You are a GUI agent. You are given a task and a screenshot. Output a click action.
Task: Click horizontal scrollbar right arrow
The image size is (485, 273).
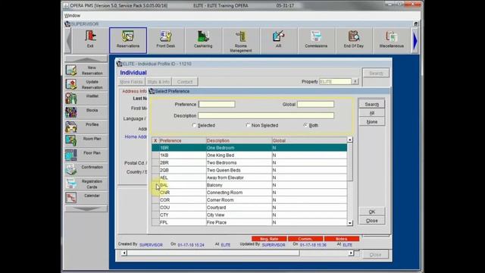351,253
